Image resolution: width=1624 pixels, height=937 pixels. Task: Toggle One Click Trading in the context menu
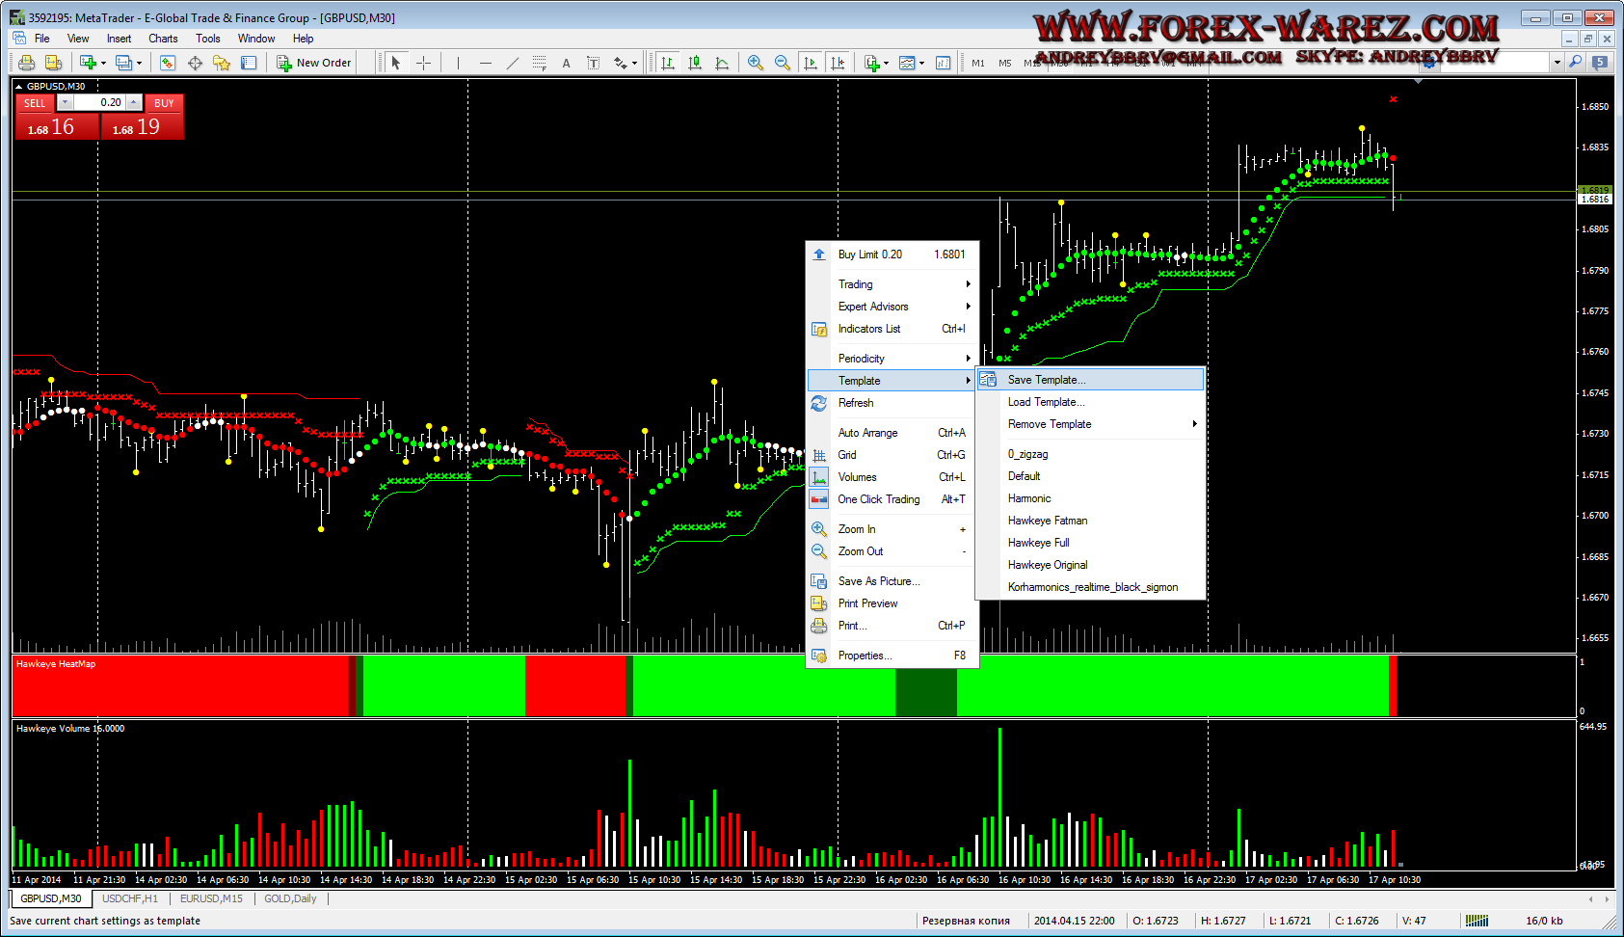(878, 499)
